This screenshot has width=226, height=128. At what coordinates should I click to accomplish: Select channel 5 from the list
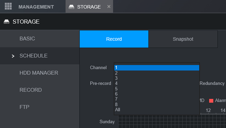(x=157, y=89)
